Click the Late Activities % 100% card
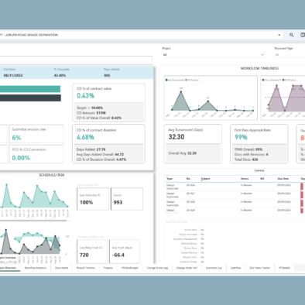Image resolution: width=305 pixels, height=305 pixels. tap(93, 199)
